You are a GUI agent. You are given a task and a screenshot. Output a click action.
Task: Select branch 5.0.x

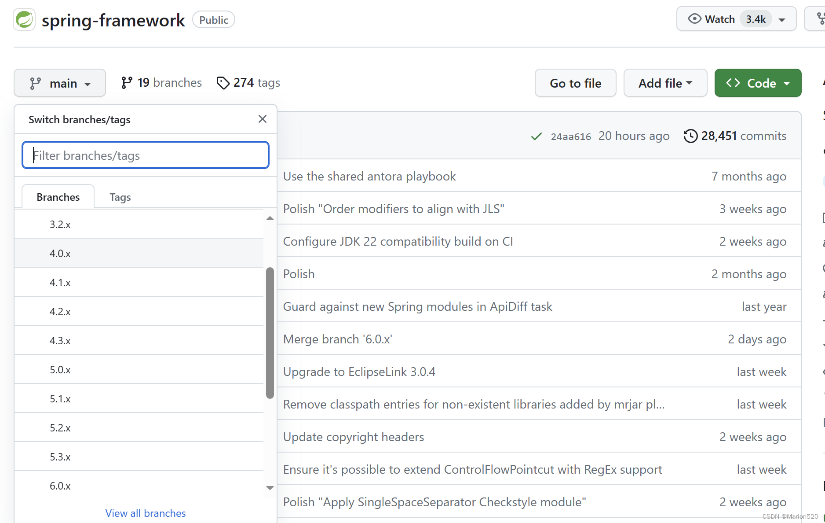pos(139,369)
